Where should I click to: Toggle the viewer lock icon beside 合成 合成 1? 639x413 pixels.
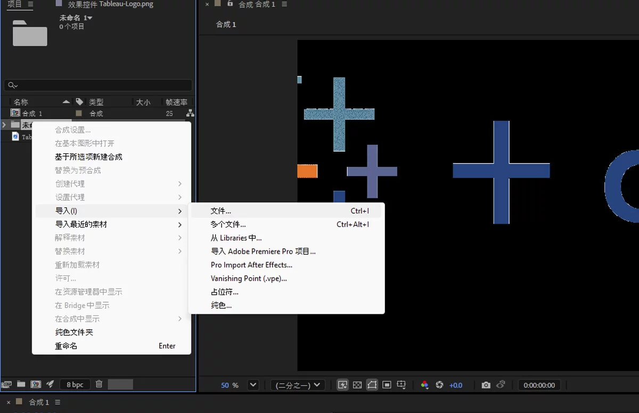pyautogui.click(x=230, y=4)
